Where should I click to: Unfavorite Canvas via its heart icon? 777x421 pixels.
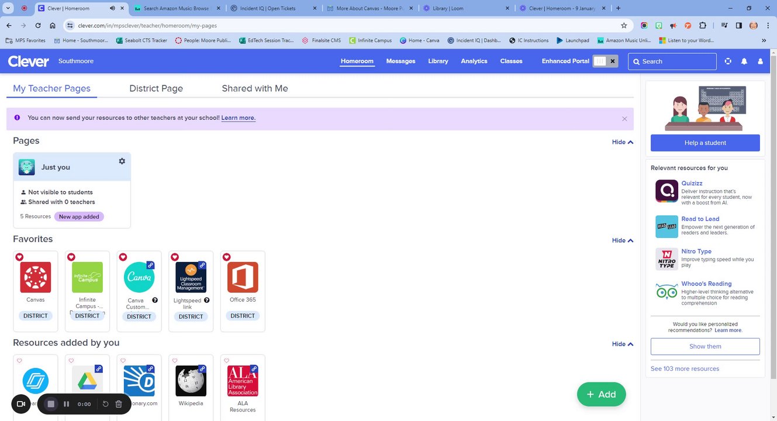point(19,257)
